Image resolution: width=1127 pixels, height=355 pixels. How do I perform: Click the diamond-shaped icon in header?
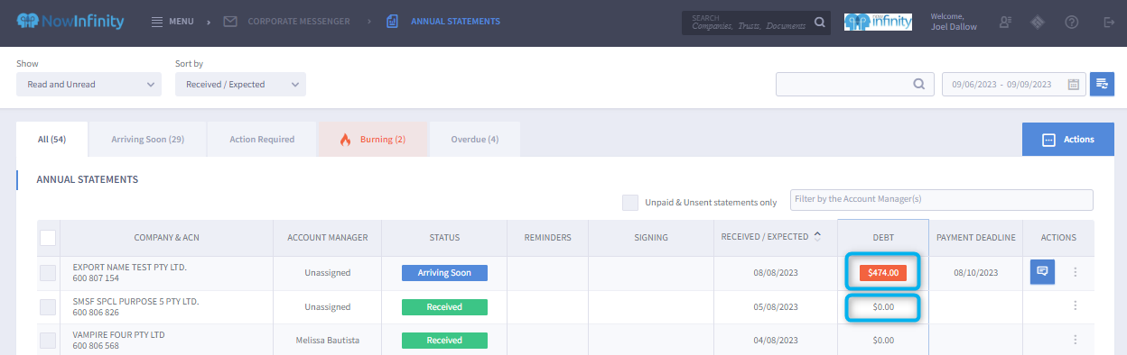(x=1039, y=22)
